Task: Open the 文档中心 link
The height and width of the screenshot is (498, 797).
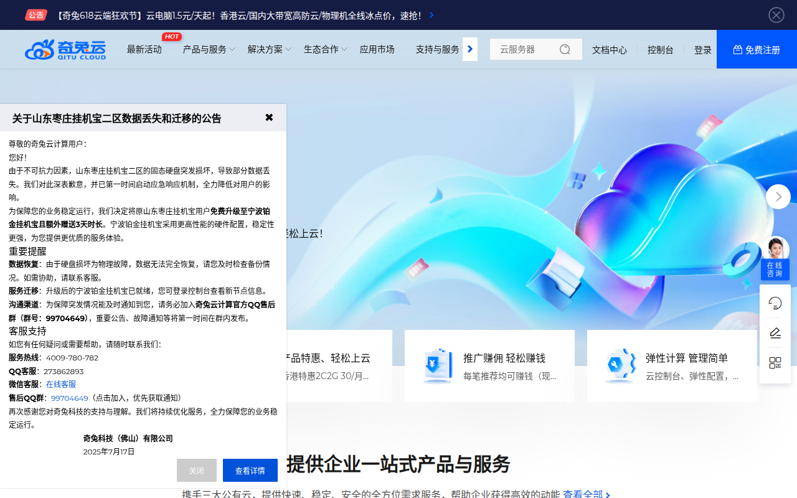Action: (x=610, y=50)
